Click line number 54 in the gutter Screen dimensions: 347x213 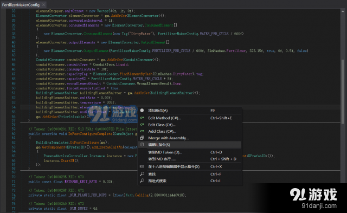click(x=14, y=107)
